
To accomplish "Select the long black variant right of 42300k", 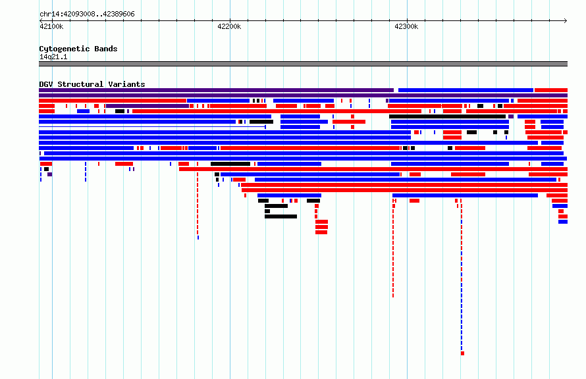I will click(x=447, y=116).
